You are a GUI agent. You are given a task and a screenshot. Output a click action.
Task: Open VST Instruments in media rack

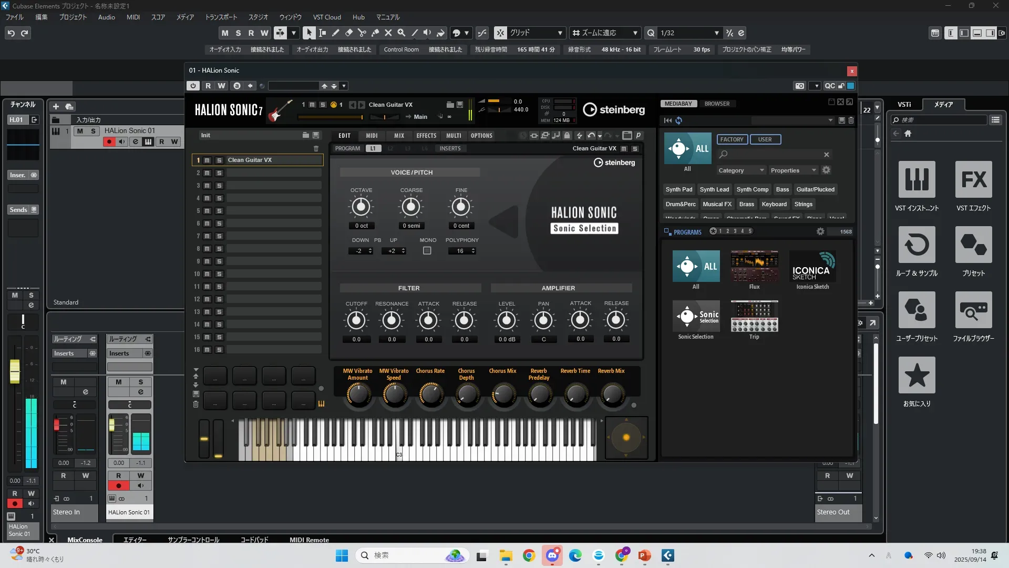[917, 180]
